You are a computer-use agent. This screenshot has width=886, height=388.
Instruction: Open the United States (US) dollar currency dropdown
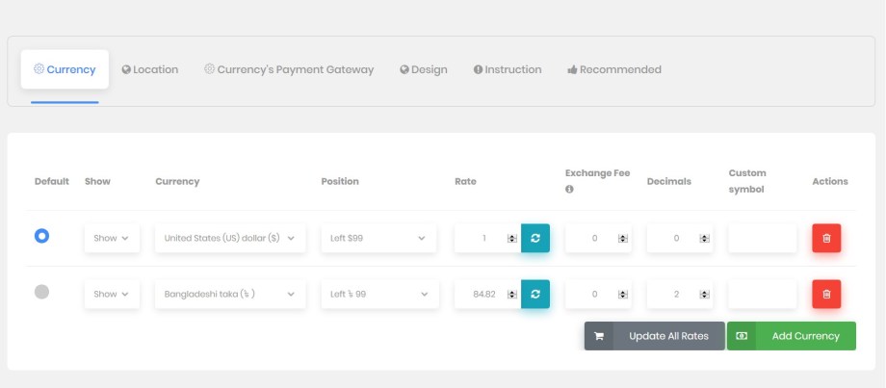[x=230, y=238]
